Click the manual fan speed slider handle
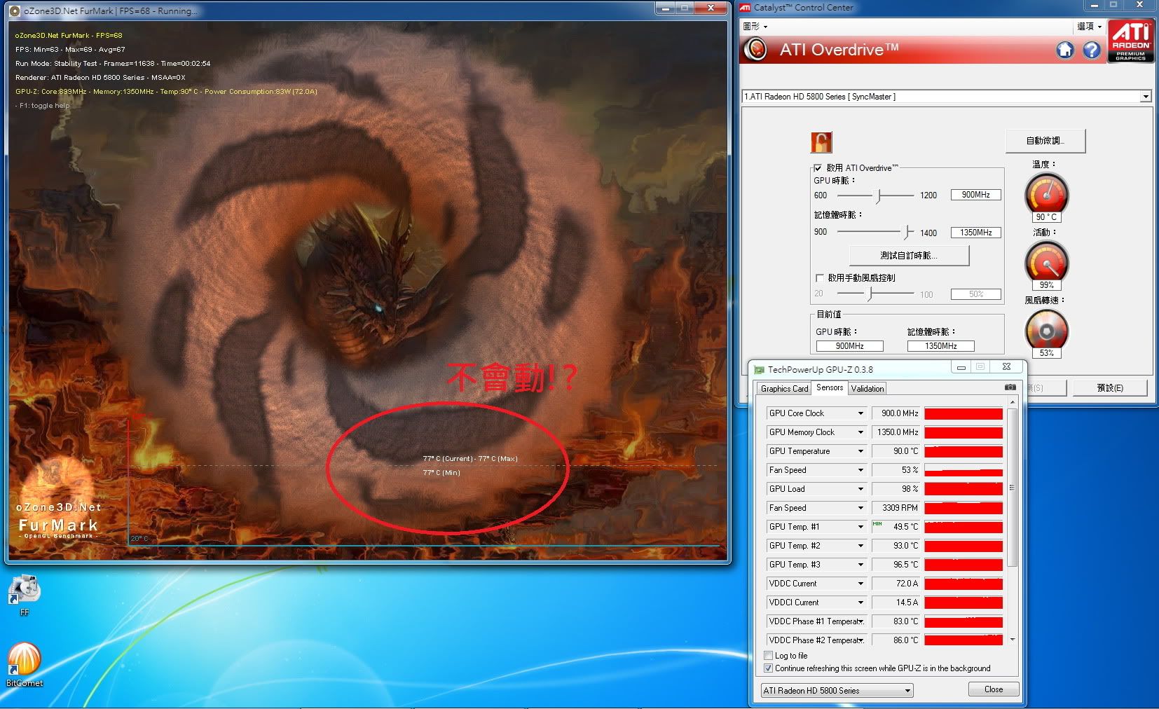 coord(870,294)
